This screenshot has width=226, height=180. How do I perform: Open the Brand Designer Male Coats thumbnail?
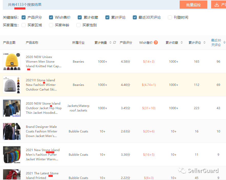12,131
